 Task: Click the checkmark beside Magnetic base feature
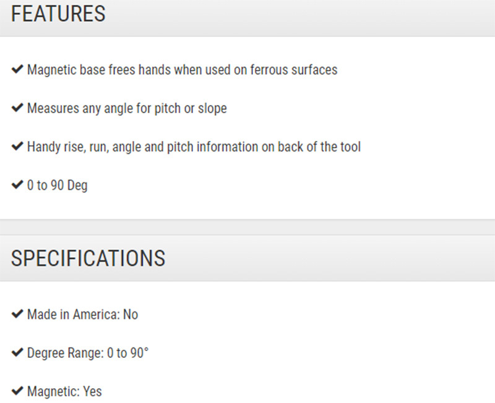(17, 69)
